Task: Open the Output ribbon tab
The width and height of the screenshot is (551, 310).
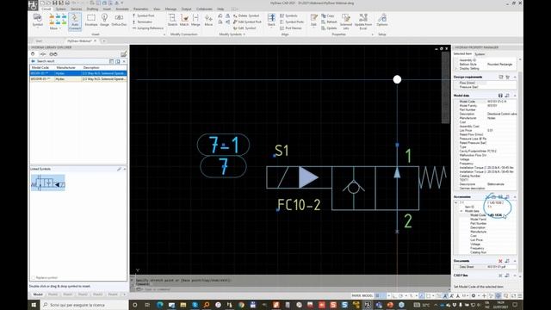Action: click(x=186, y=9)
